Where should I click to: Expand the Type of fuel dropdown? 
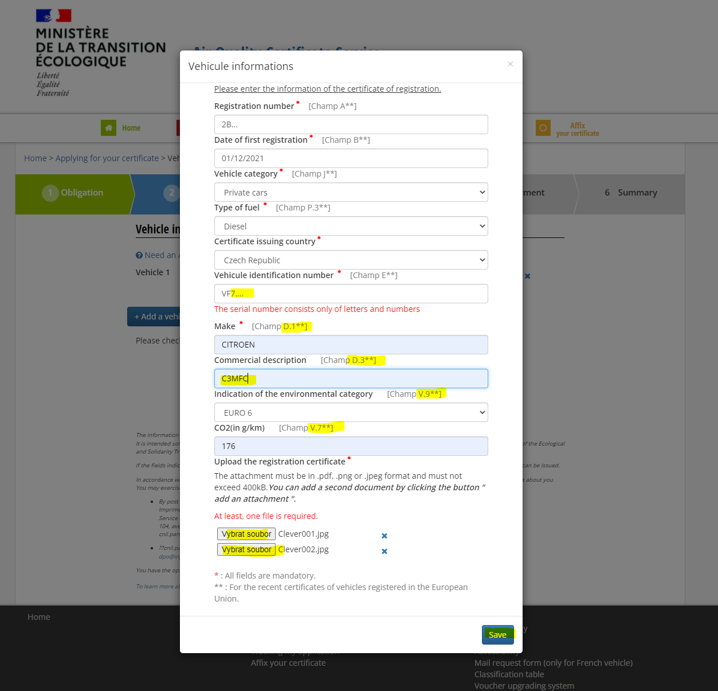pos(351,226)
